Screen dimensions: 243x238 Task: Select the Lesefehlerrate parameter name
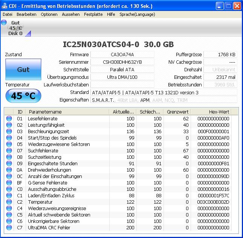click(x=43, y=118)
